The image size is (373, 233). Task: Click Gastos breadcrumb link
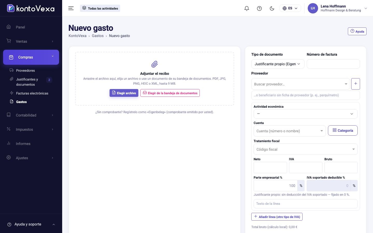click(x=98, y=36)
